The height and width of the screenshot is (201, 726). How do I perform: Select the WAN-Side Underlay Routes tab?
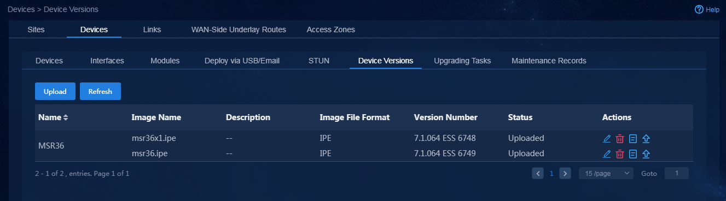(239, 29)
